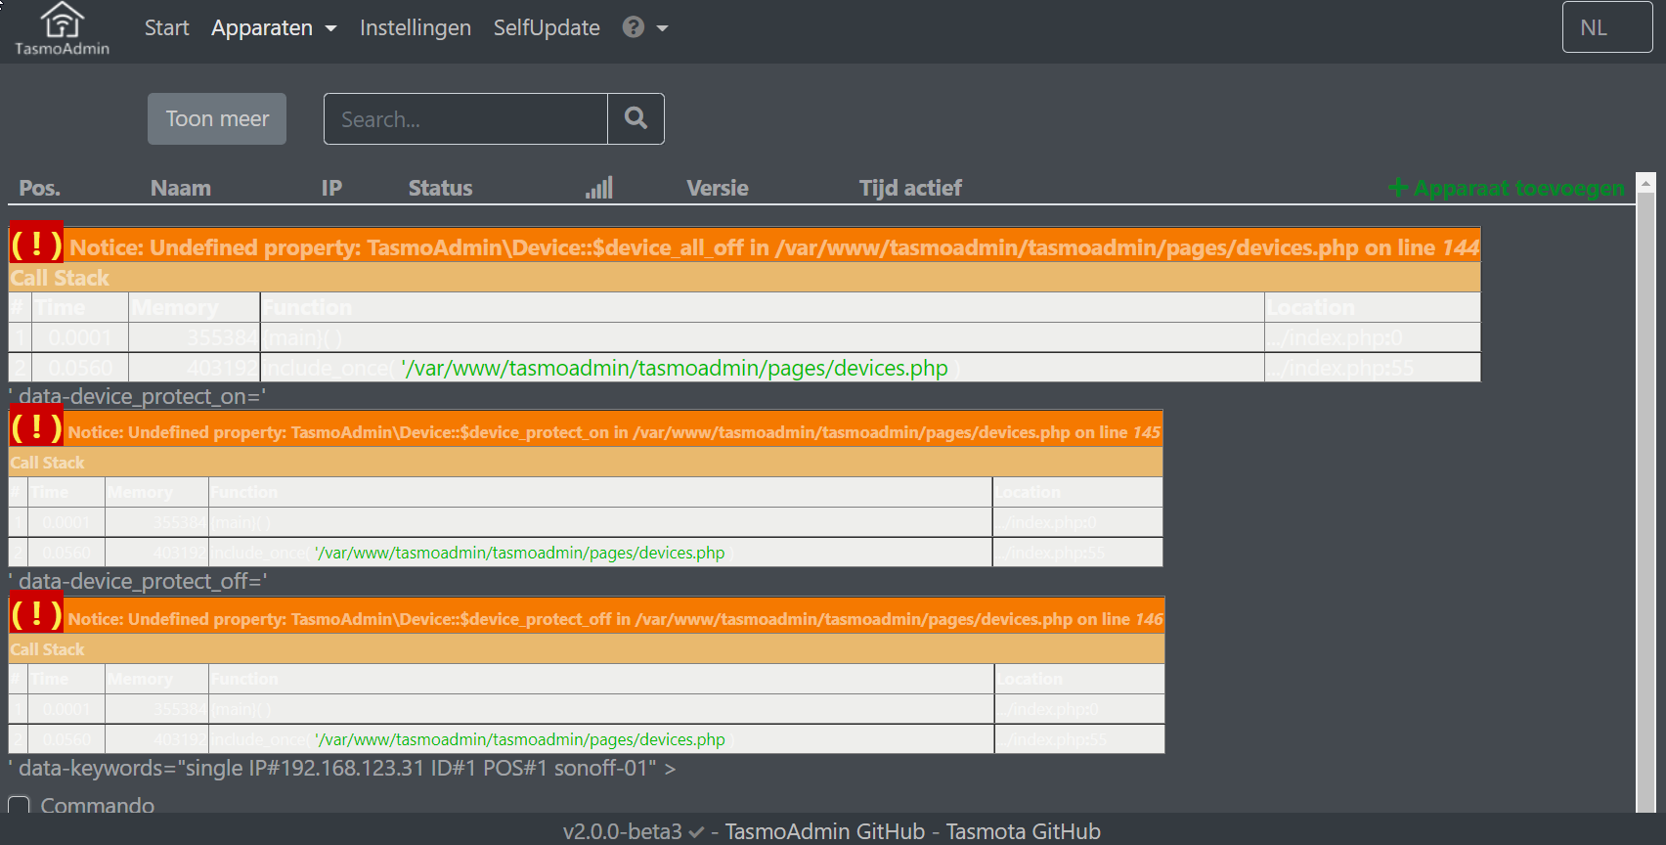Sort by the Pos. column header
This screenshot has width=1666, height=845.
pos(39,188)
